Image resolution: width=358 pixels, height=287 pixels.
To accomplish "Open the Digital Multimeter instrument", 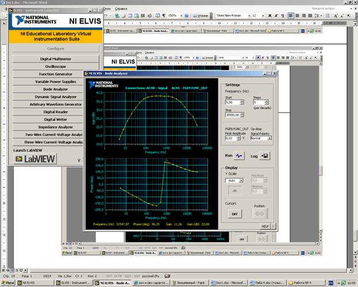I will pos(56,59).
